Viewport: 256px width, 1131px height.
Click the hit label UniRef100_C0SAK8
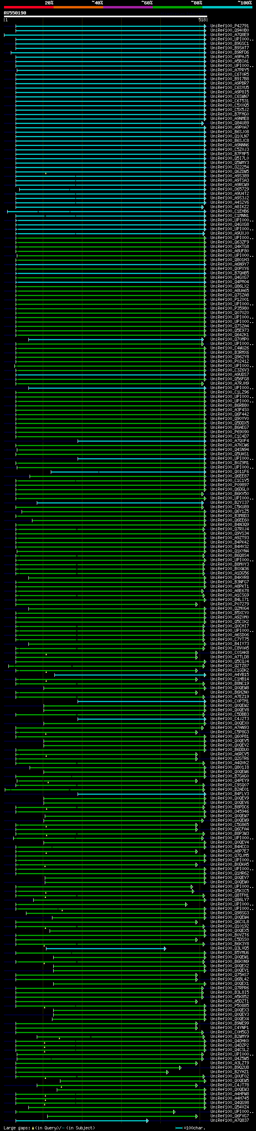230,652
